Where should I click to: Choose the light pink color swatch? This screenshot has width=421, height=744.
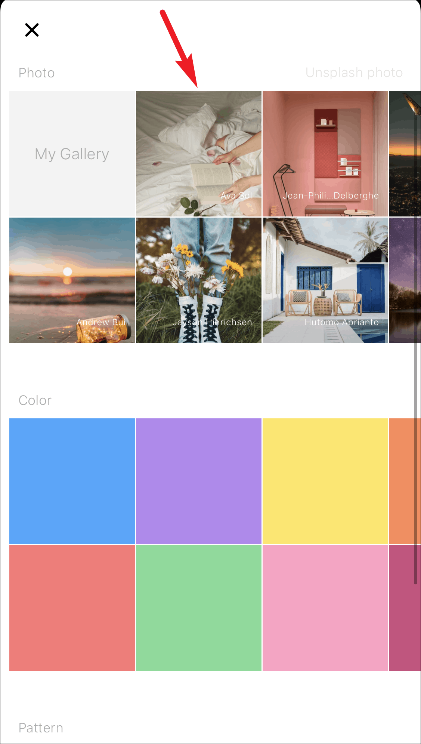point(325,608)
